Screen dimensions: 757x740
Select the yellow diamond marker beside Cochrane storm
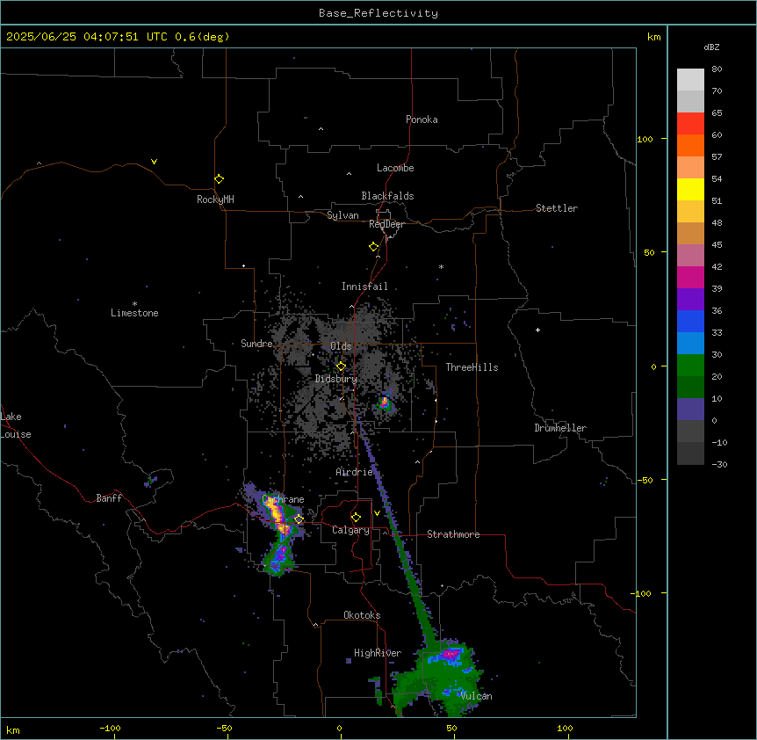299,519
